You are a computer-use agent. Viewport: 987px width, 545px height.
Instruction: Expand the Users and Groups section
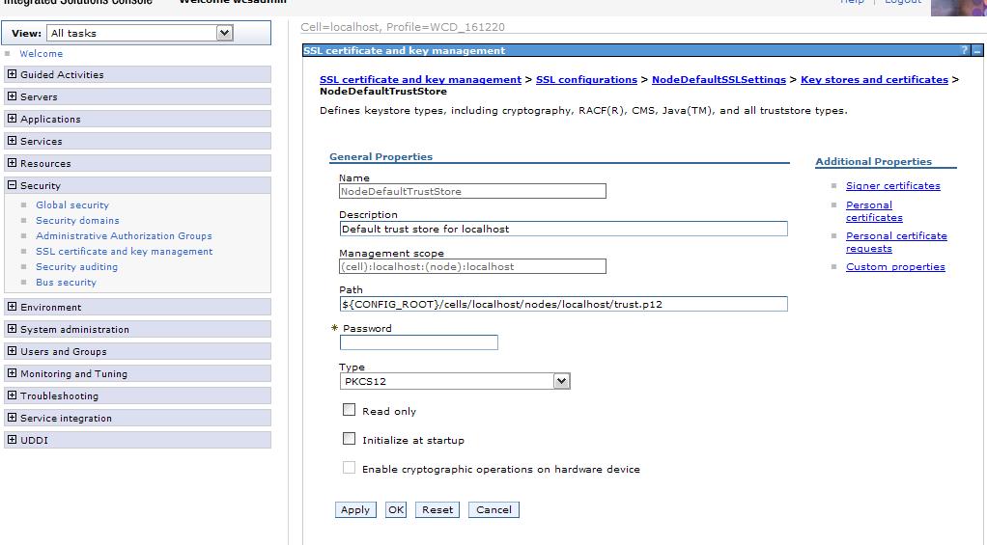tap(12, 351)
